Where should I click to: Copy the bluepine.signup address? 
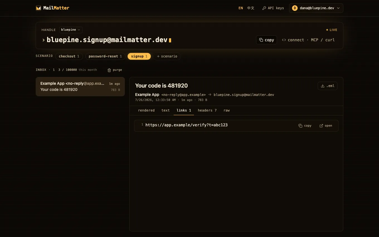(266, 40)
